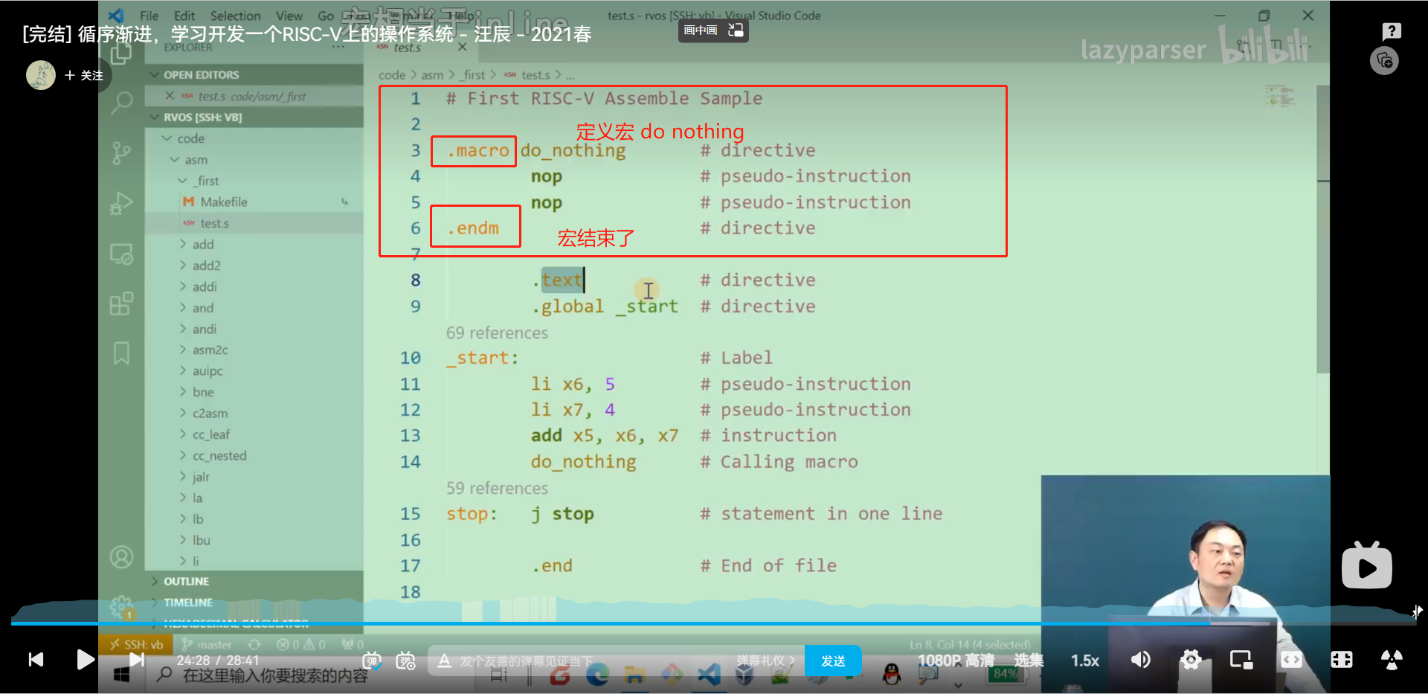Open QQ penguin icon in taskbar
Image resolution: width=1428 pixels, height=694 pixels.
891,675
